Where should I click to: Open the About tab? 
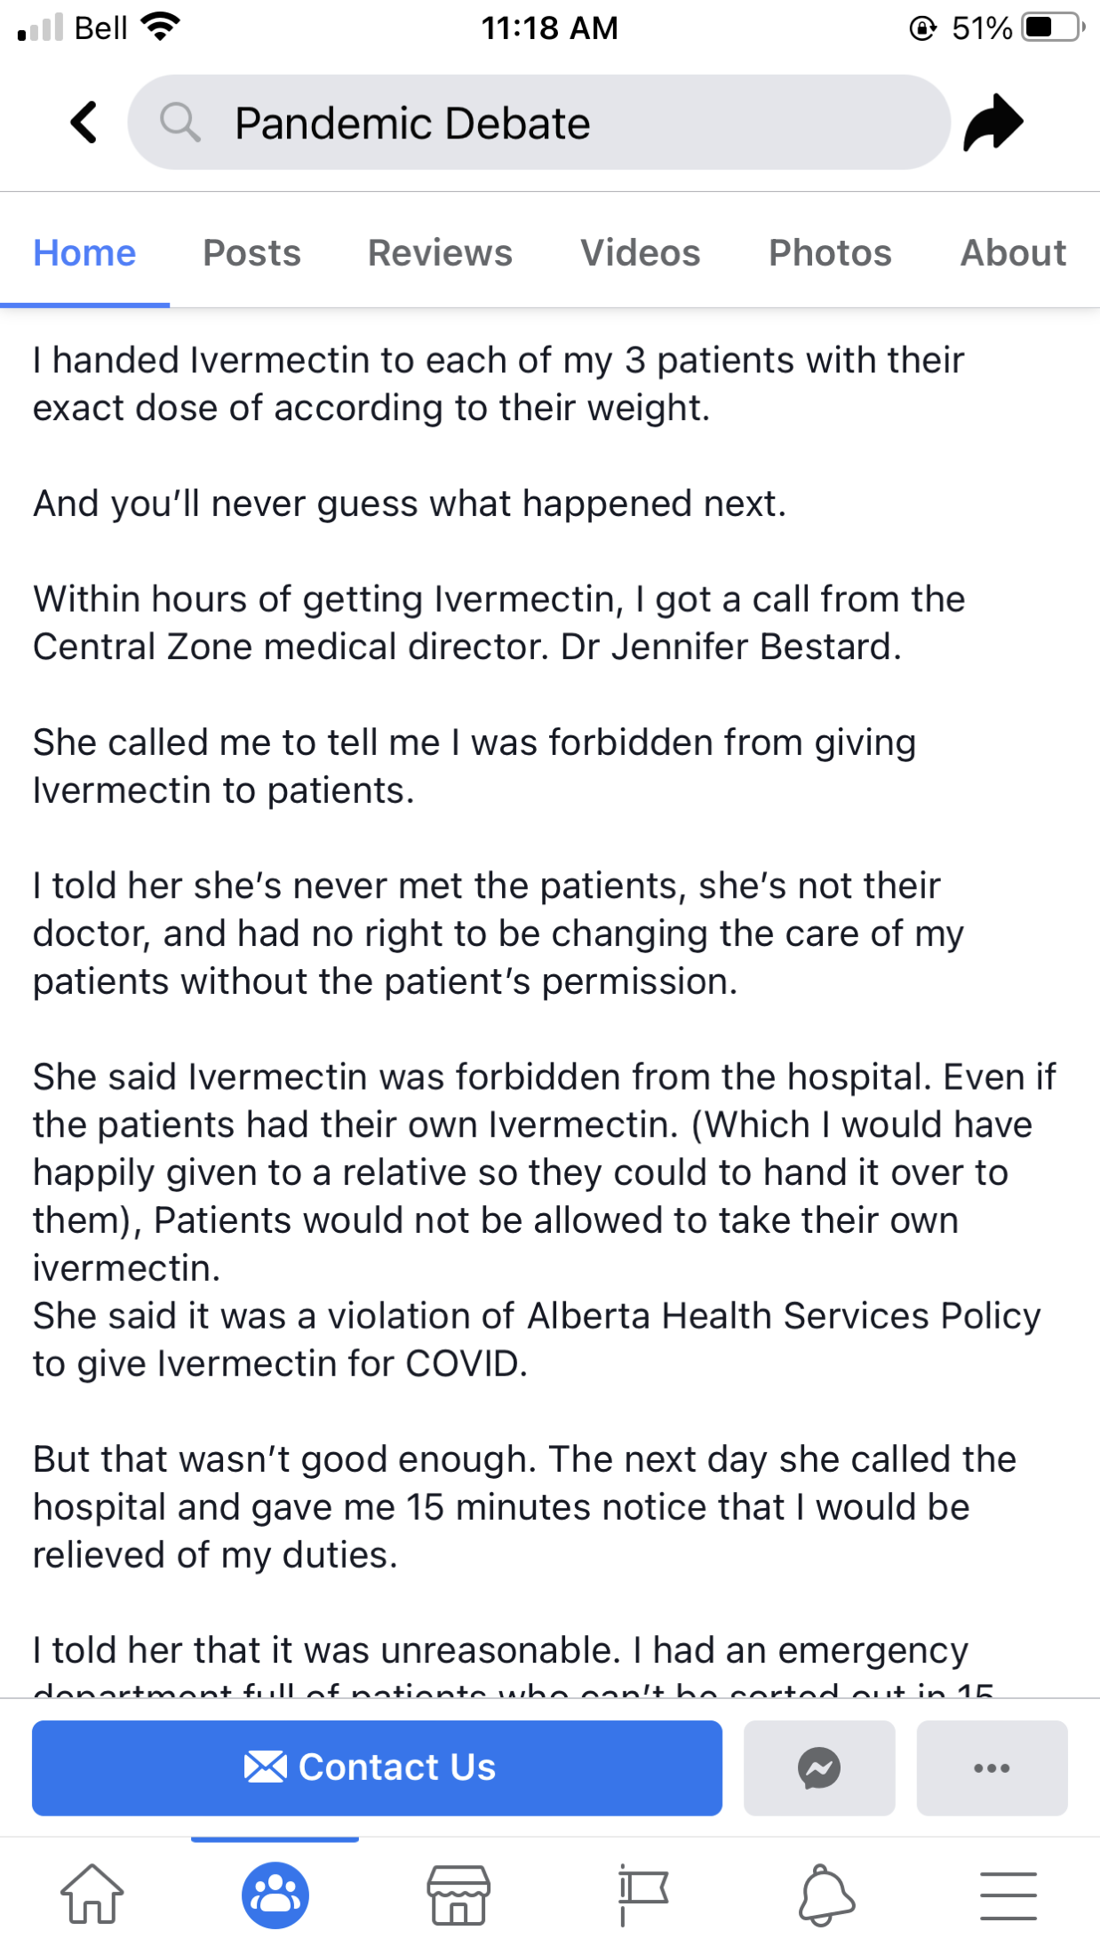tap(1013, 253)
